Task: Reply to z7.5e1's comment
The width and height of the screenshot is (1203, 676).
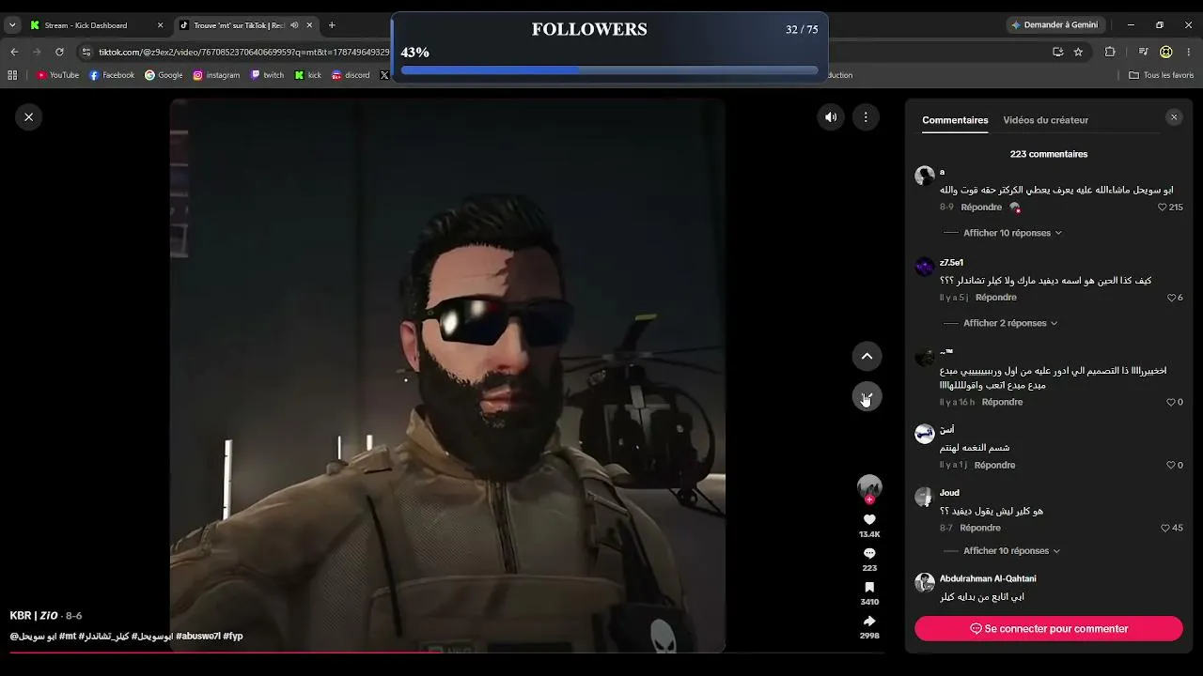Action: point(996,298)
